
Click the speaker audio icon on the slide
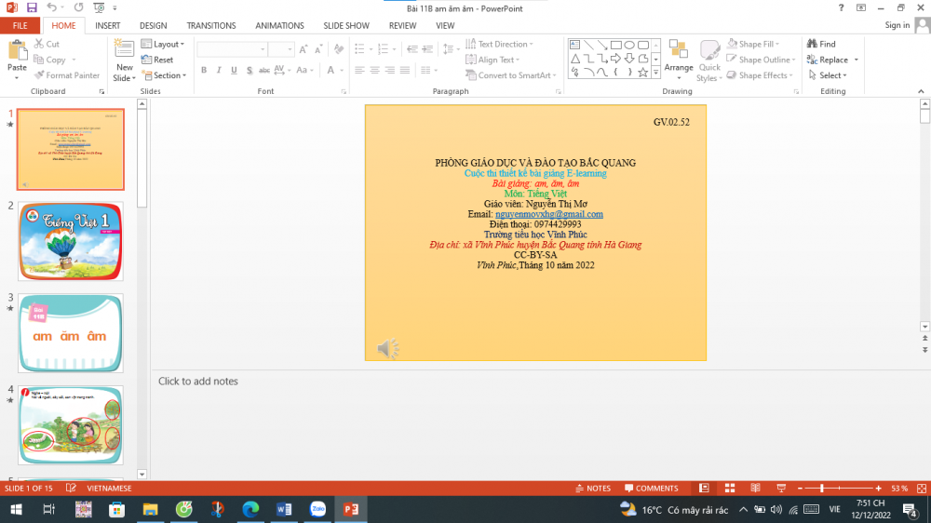point(387,349)
